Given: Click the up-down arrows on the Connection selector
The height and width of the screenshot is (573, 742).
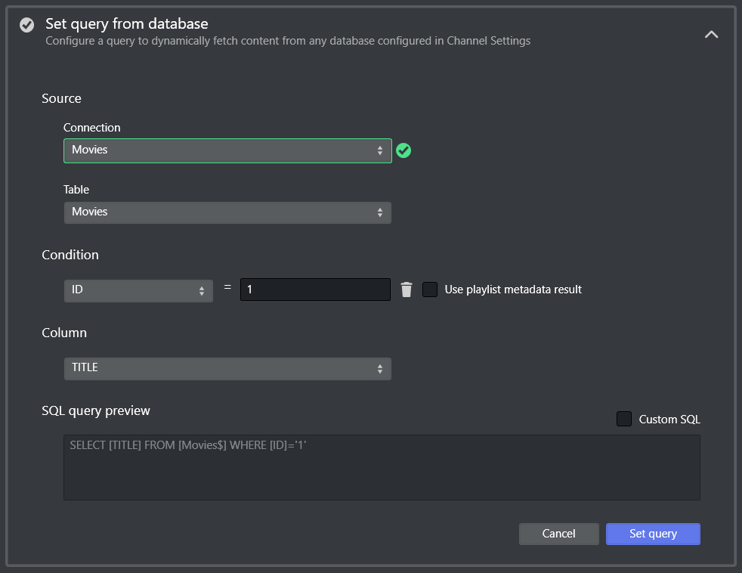Looking at the screenshot, I should tap(380, 150).
